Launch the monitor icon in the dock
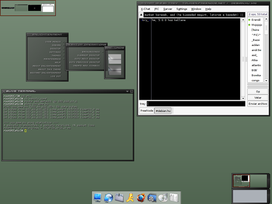Screen dimensions: 272x204 97,198
